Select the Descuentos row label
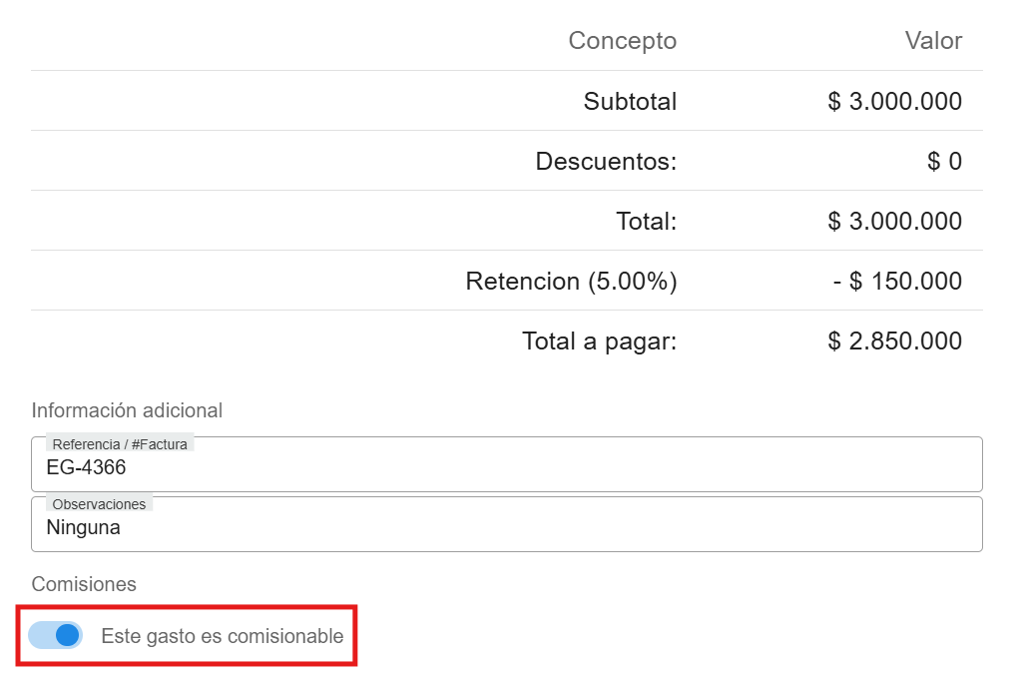 point(606,161)
